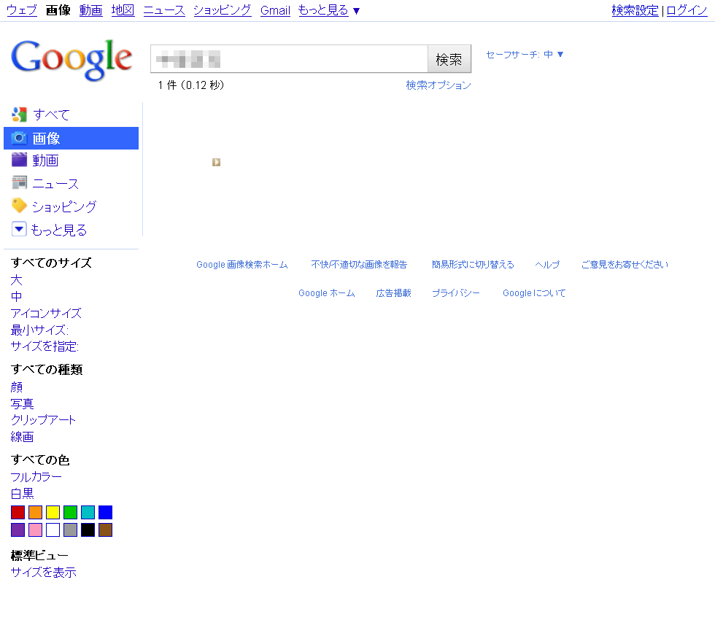Click the colorful すべて sidebar icon
715x628 pixels.
click(x=19, y=115)
